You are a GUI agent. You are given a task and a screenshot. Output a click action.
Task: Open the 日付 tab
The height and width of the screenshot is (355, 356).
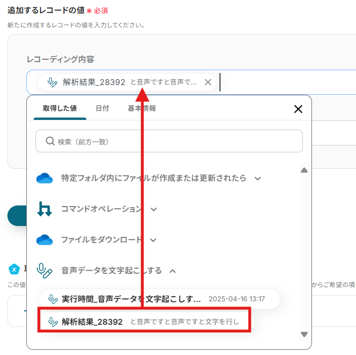point(102,108)
